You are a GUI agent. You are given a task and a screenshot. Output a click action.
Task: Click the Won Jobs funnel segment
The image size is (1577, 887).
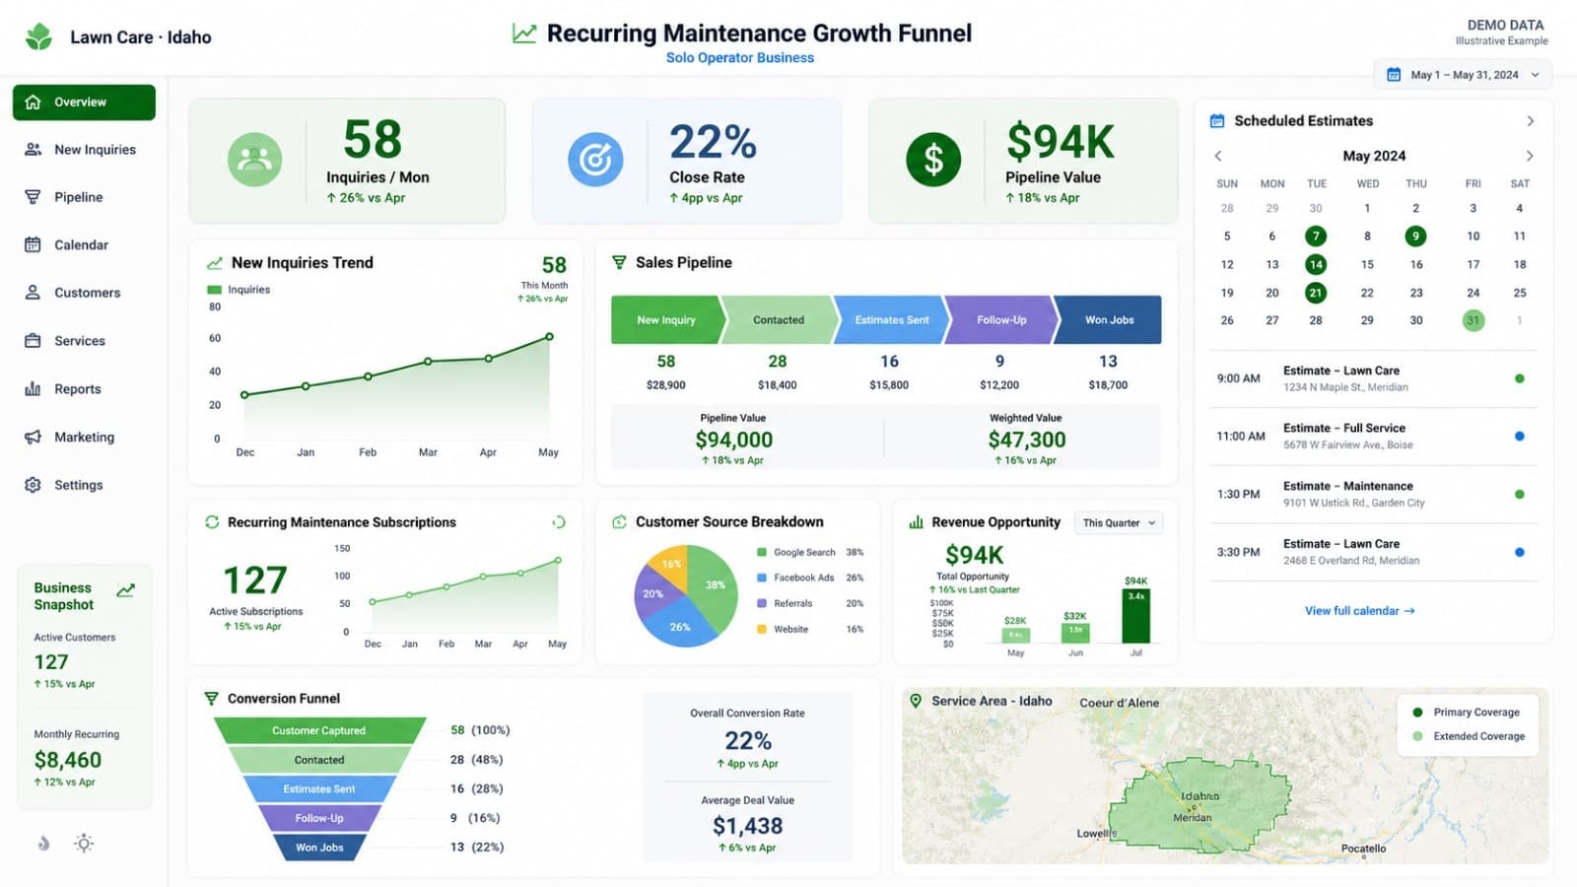point(319,848)
